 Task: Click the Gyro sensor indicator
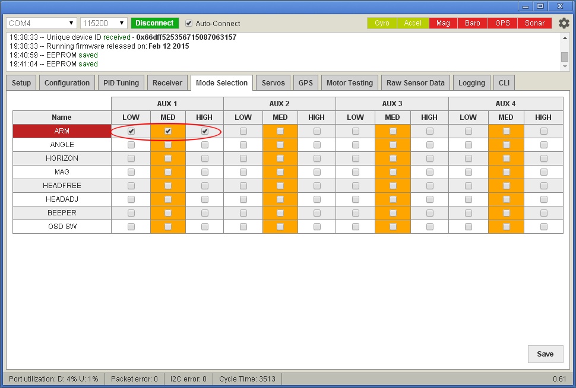tap(382, 23)
